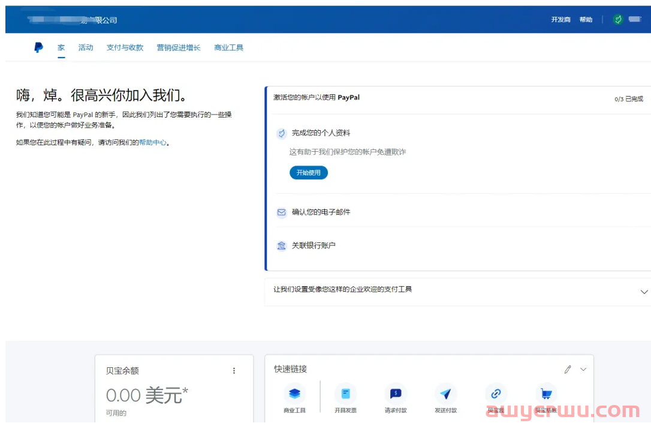The image size is (651, 429).
Task: Click the envelope icon for email confirmation
Action: click(x=282, y=212)
